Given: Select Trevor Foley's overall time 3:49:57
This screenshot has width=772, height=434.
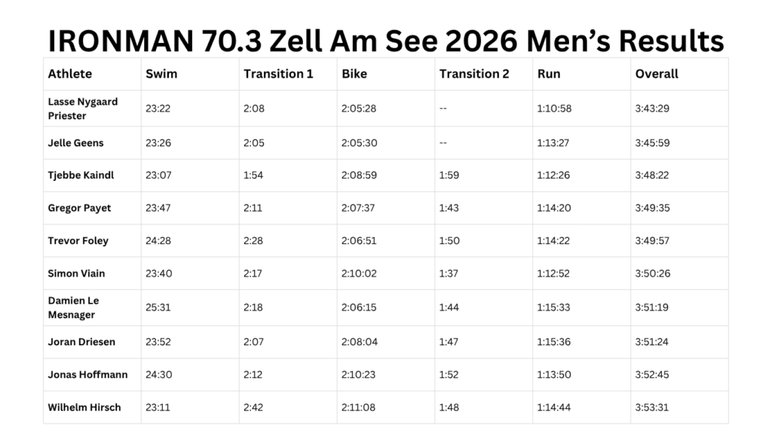Looking at the screenshot, I should (x=652, y=240).
